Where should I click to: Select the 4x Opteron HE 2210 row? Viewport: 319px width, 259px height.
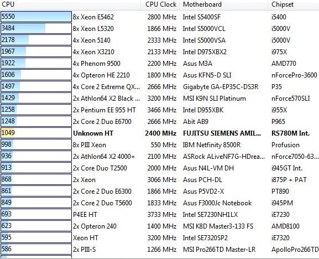[x=159, y=75]
